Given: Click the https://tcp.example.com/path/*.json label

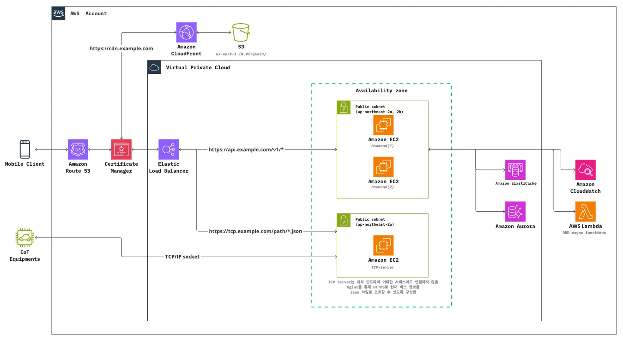Looking at the screenshot, I should point(255,231).
